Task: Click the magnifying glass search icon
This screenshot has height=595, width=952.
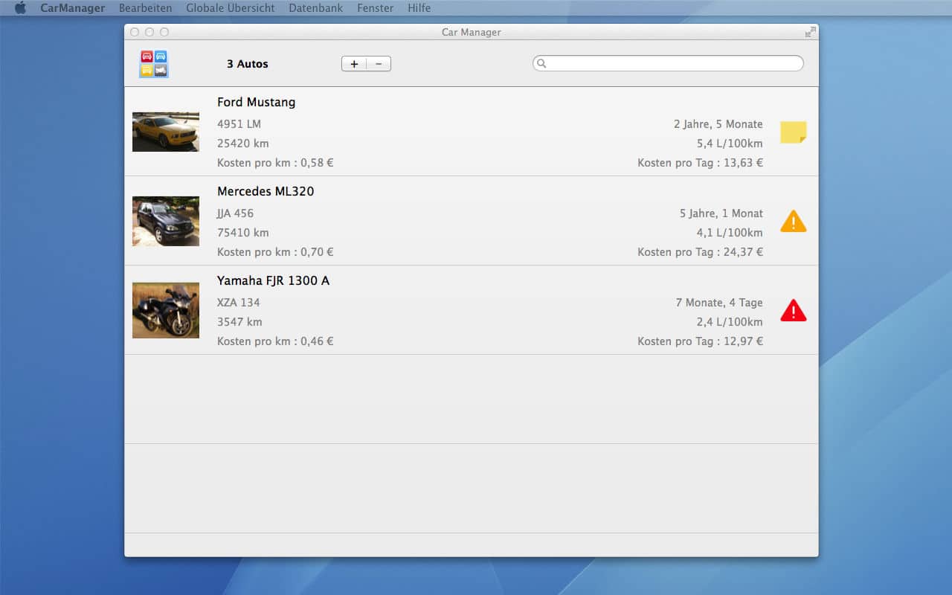Action: click(x=541, y=63)
